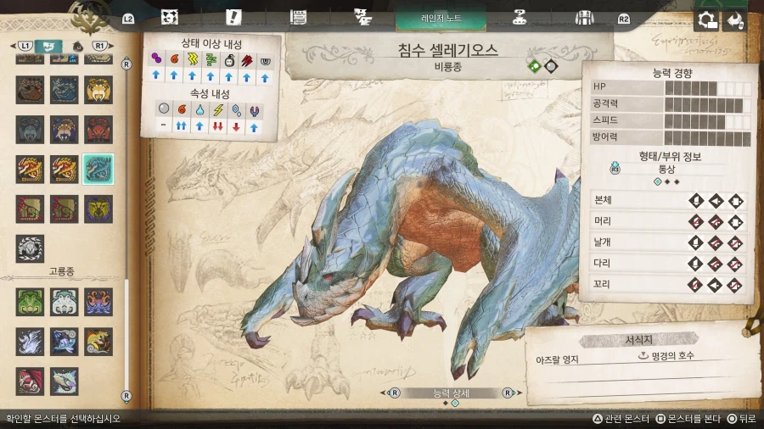Click the right arrow beside 능력 상세
Viewport: 764px width, 429px height.
(508, 393)
